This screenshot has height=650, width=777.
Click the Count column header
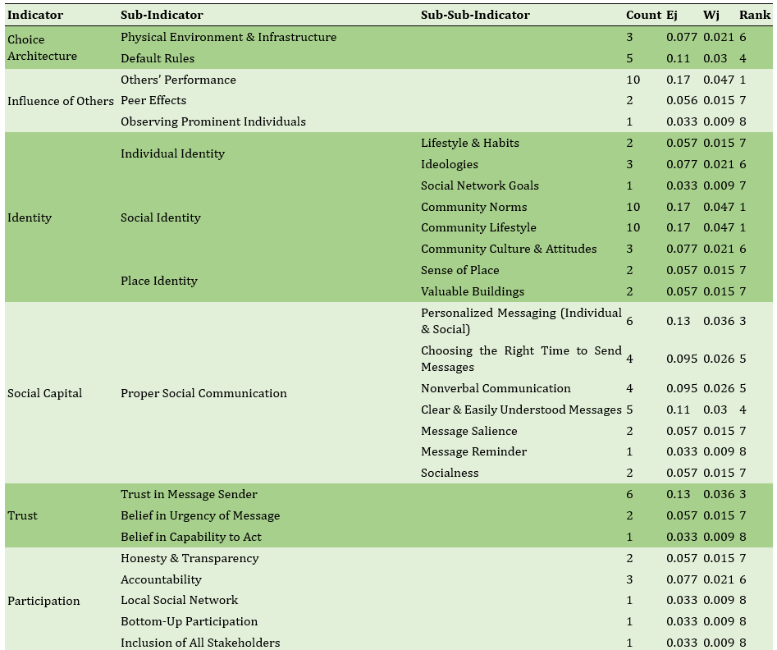pos(643,15)
